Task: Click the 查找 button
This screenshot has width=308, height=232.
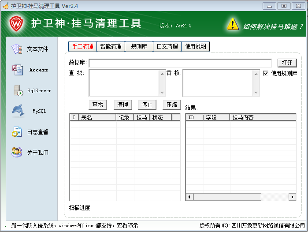Action: (98, 105)
